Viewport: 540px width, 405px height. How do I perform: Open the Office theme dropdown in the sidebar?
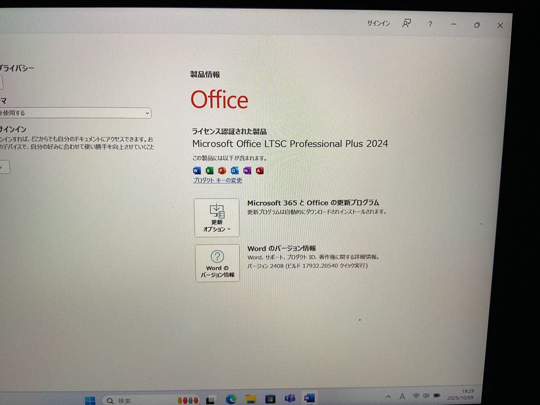coord(146,112)
